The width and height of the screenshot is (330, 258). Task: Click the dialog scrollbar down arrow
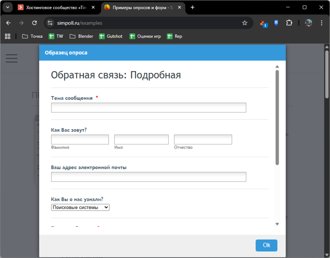[277, 224]
